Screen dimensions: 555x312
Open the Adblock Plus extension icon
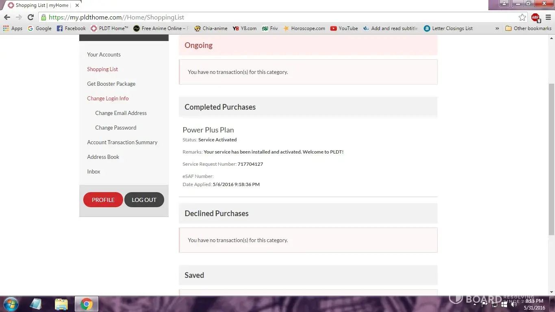click(535, 17)
